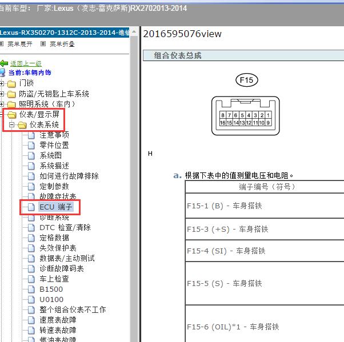Select the 仪表/显示屏 tree item
344x342 pixels.
[x=39, y=114]
